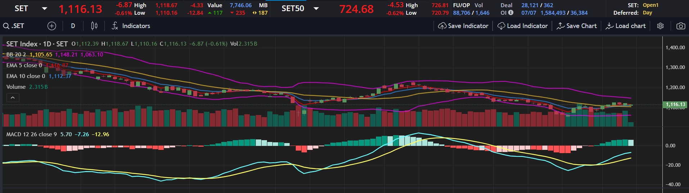Click the -20.00 MACD axis label

[x=673, y=165]
